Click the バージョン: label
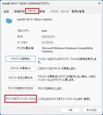Viewport: 103px width, 115px height. pyautogui.click(x=22, y=42)
